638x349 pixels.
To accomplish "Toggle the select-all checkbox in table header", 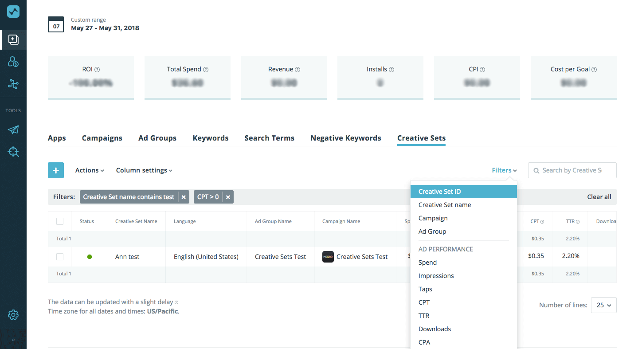I will (x=60, y=221).
